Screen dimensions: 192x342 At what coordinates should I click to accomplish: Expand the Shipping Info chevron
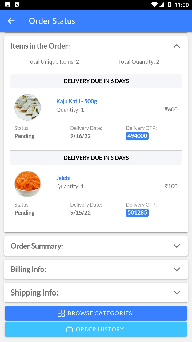[177, 293]
